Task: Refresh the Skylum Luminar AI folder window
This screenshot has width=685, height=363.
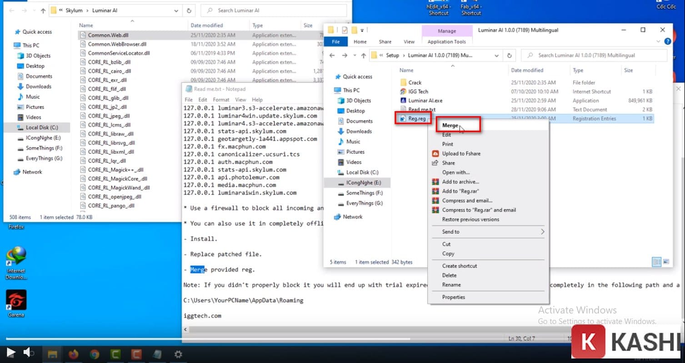Action: click(x=189, y=10)
